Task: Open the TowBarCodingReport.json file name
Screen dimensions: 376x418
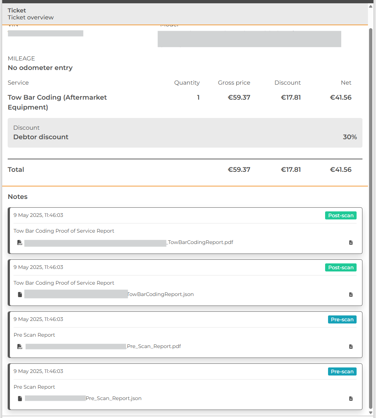Action: tap(160, 295)
